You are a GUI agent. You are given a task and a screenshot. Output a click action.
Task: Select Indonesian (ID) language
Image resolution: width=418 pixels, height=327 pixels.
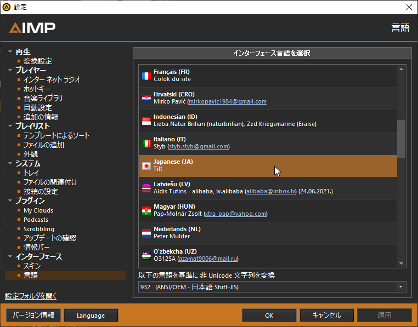coord(268,121)
